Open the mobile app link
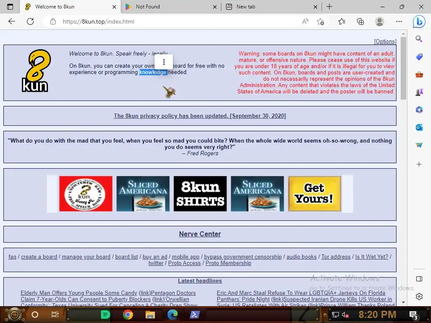The width and height of the screenshot is (431, 323). 186,257
